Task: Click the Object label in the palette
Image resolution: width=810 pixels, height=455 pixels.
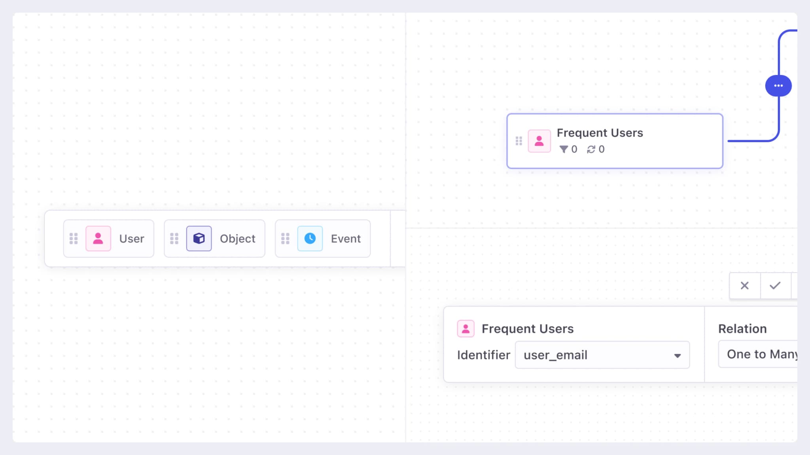Action: [237, 239]
